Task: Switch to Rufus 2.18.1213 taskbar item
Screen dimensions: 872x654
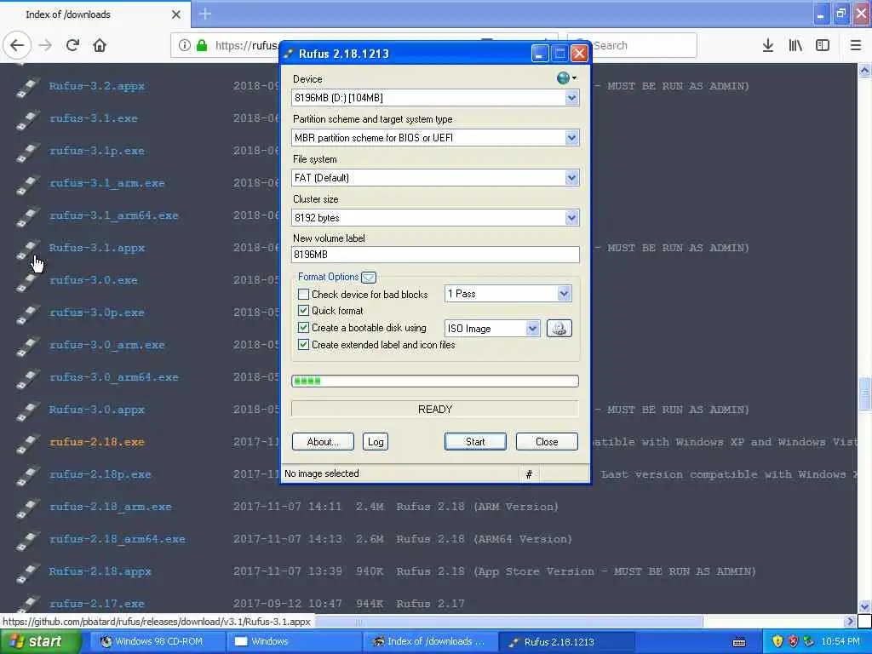Action: pyautogui.click(x=565, y=641)
